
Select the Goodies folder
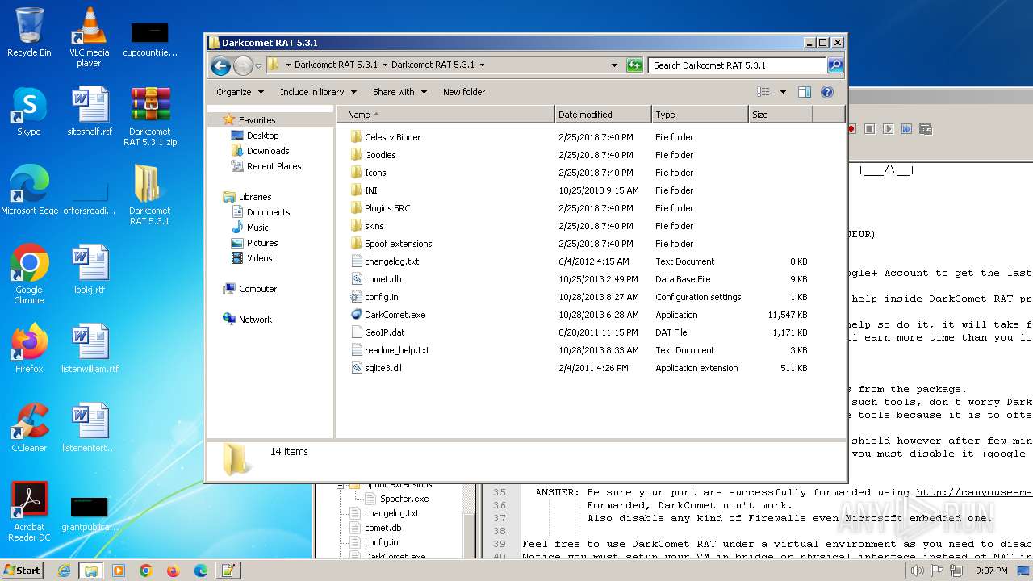point(379,155)
